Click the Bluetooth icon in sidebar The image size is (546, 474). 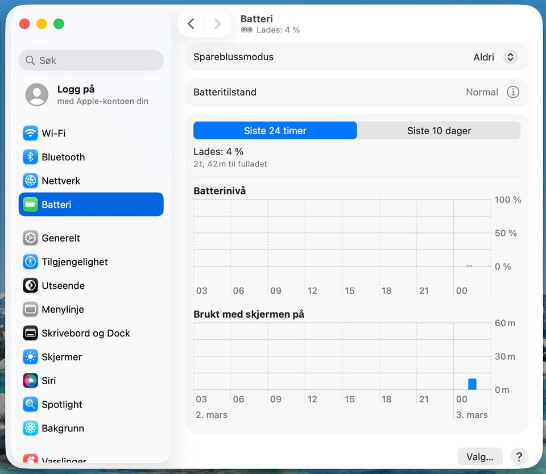click(30, 157)
